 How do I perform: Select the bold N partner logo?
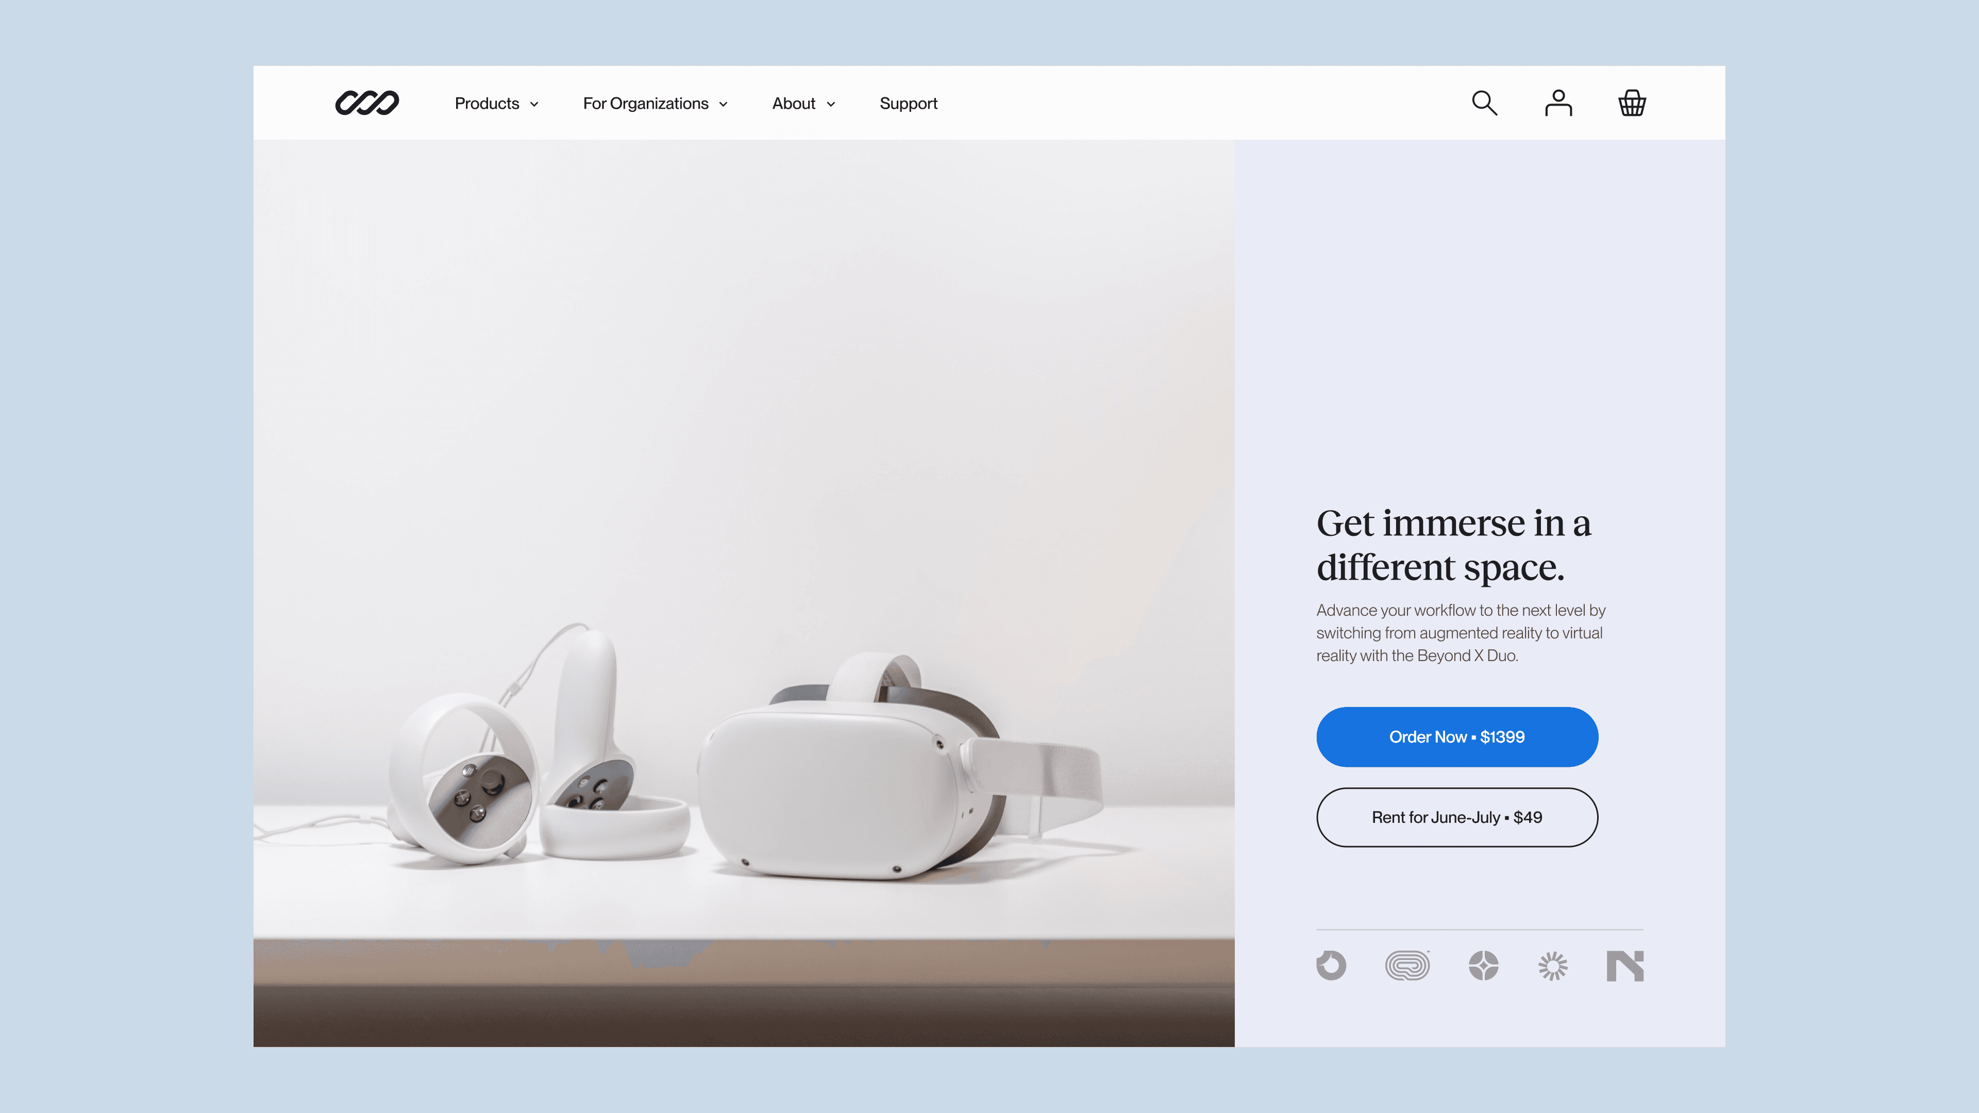coord(1625,966)
